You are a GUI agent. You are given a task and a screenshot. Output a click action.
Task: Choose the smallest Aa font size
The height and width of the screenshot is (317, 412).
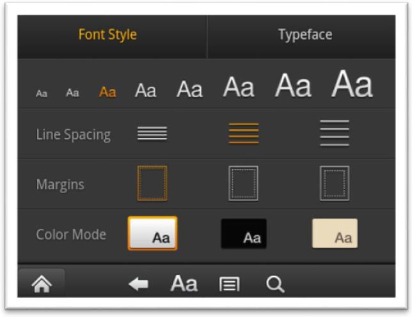click(x=42, y=93)
